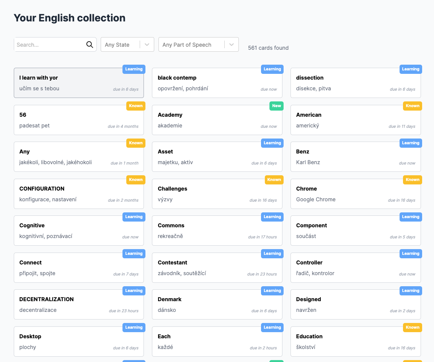Open the DECENTRALIZATION card
The image size is (434, 362).
(78, 305)
